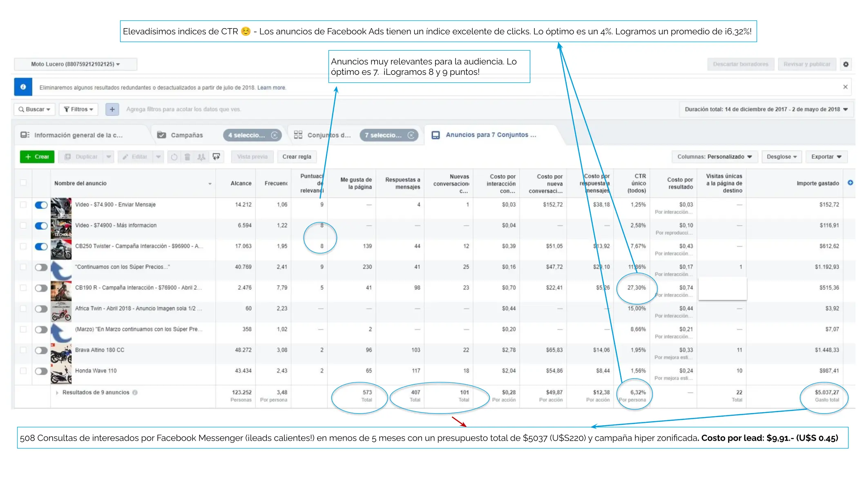The width and height of the screenshot is (862, 484).
Task: Enable the Honda Wave 110 ad toggle
Action: [x=41, y=371]
